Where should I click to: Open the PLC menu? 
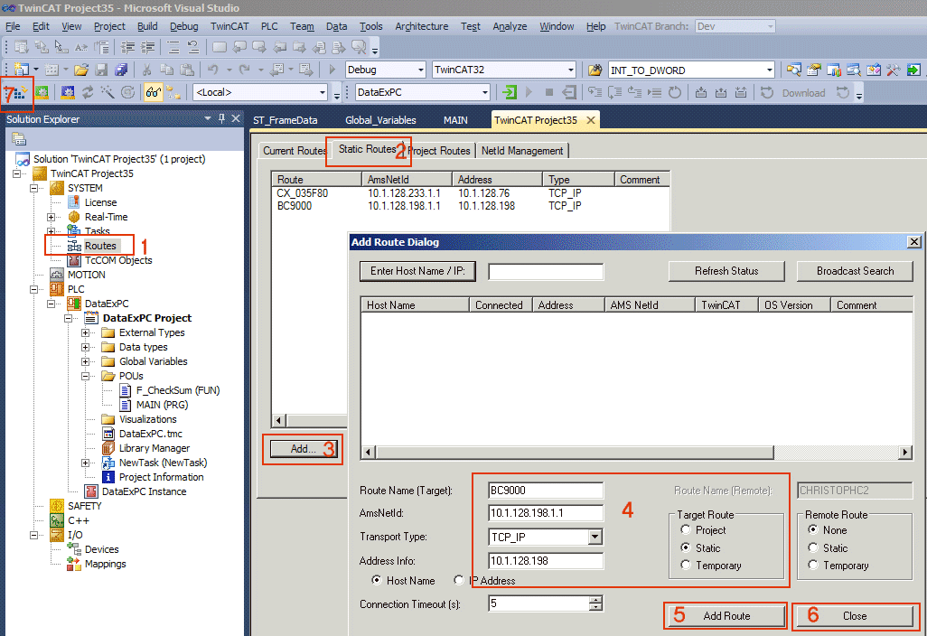(269, 26)
